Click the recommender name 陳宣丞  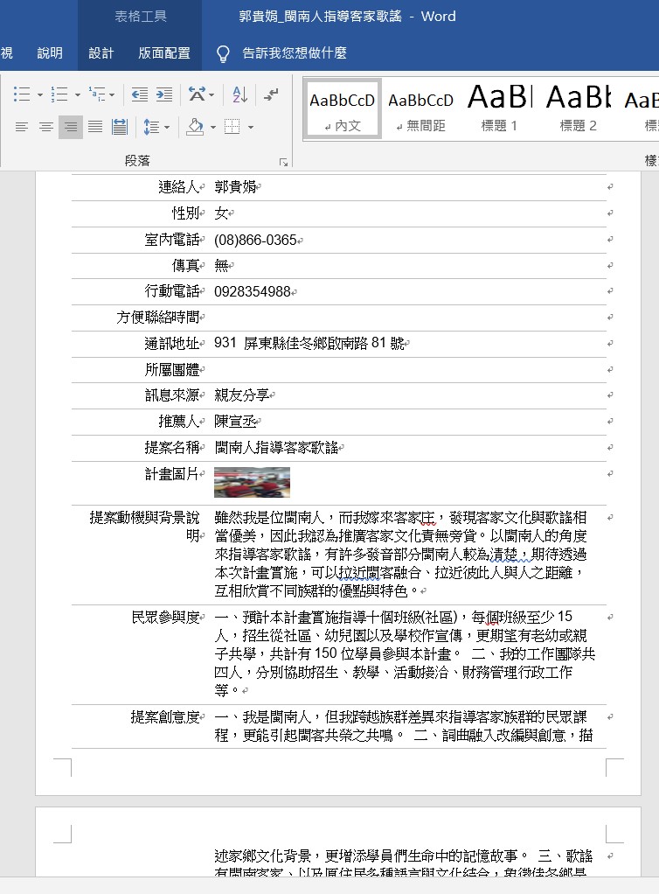click(x=234, y=422)
